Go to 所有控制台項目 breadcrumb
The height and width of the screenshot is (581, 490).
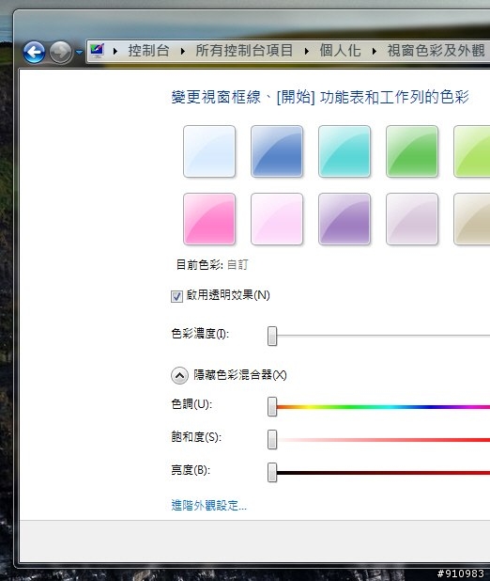[244, 51]
